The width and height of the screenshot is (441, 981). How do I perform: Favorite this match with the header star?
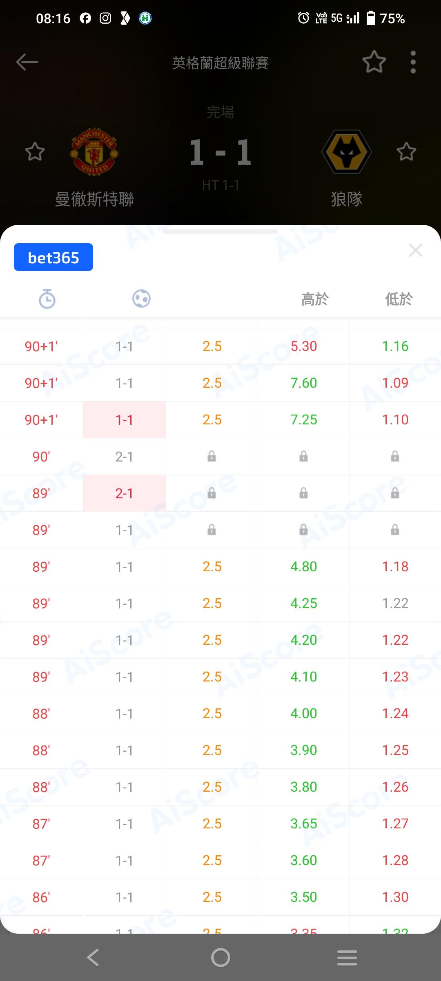point(374,62)
